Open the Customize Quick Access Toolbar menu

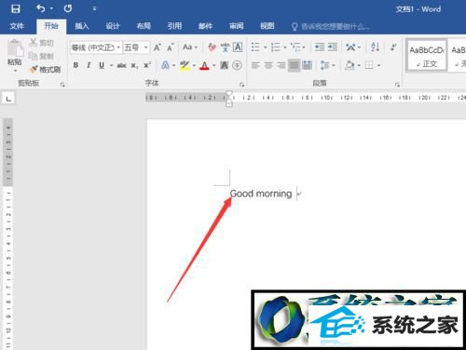point(94,9)
